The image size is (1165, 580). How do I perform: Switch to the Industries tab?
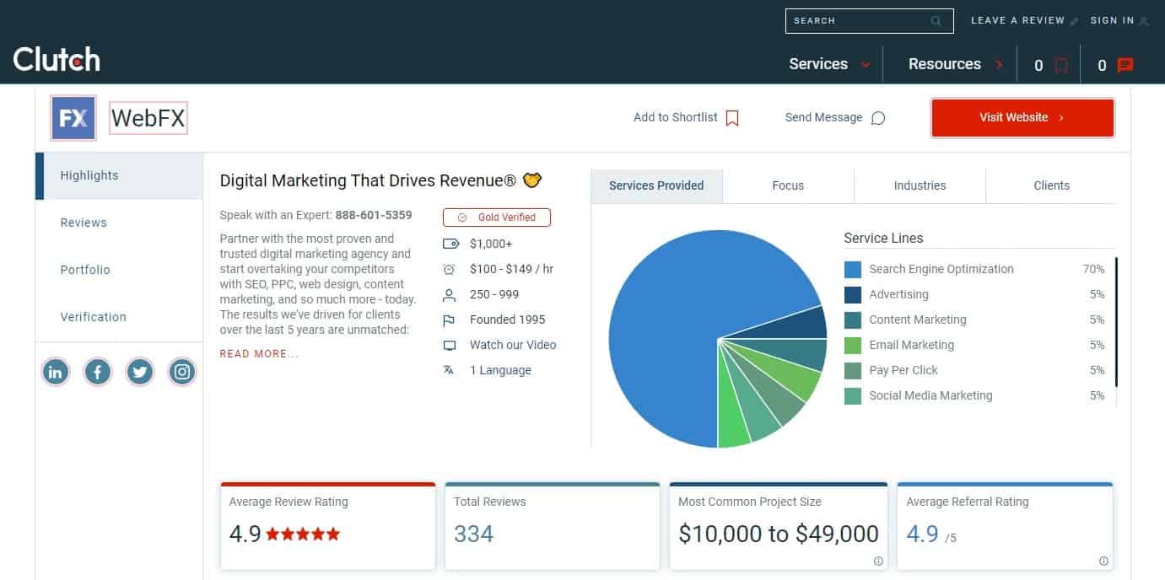(920, 185)
